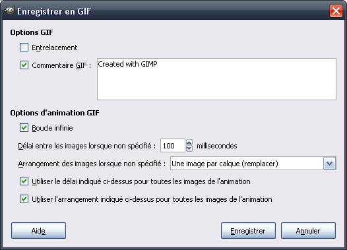This screenshot has width=347, height=250.
Task: Click the GIMP Wilber icon in title bar
Action: [x=9, y=10]
